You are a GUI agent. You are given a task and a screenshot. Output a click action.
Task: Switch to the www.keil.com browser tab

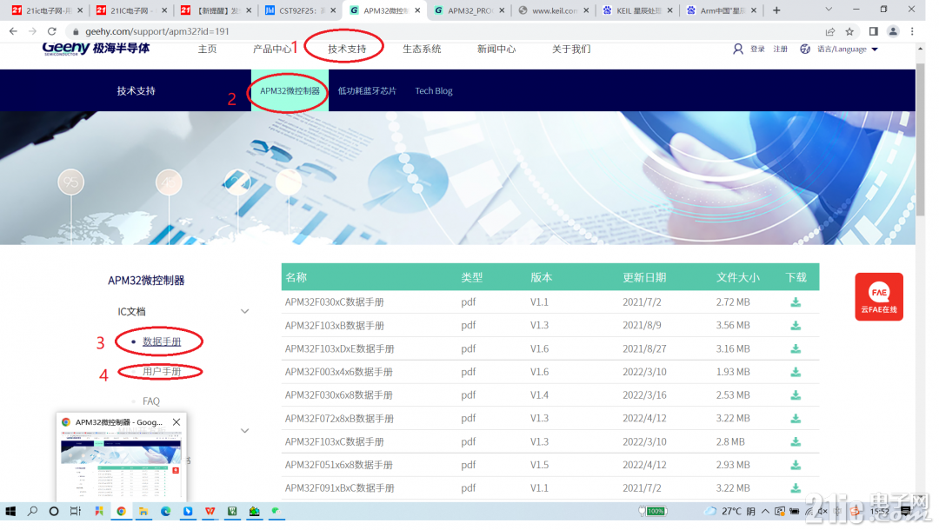(x=554, y=10)
